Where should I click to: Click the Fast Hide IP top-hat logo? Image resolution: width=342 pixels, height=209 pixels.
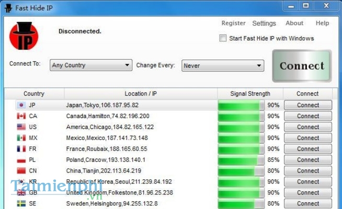(x=24, y=36)
